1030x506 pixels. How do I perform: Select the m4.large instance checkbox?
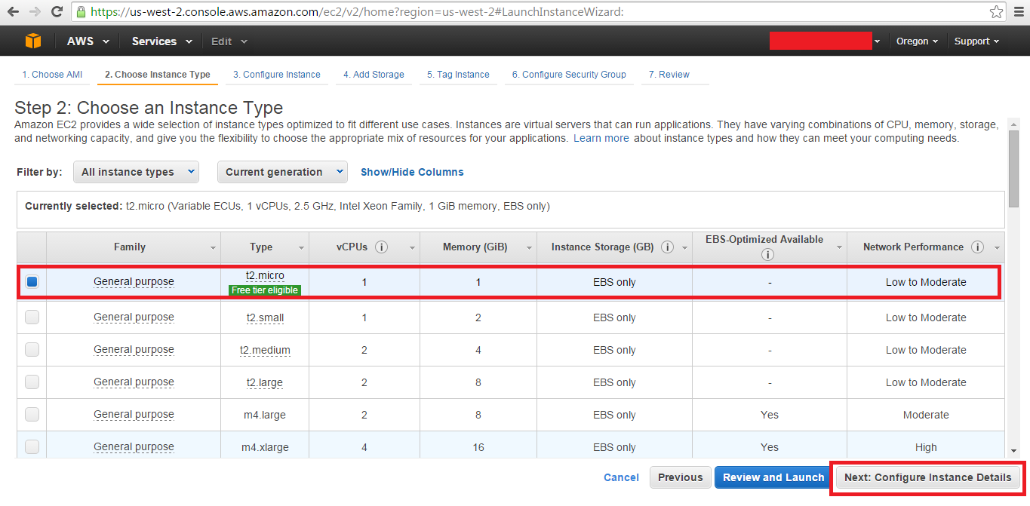[32, 415]
